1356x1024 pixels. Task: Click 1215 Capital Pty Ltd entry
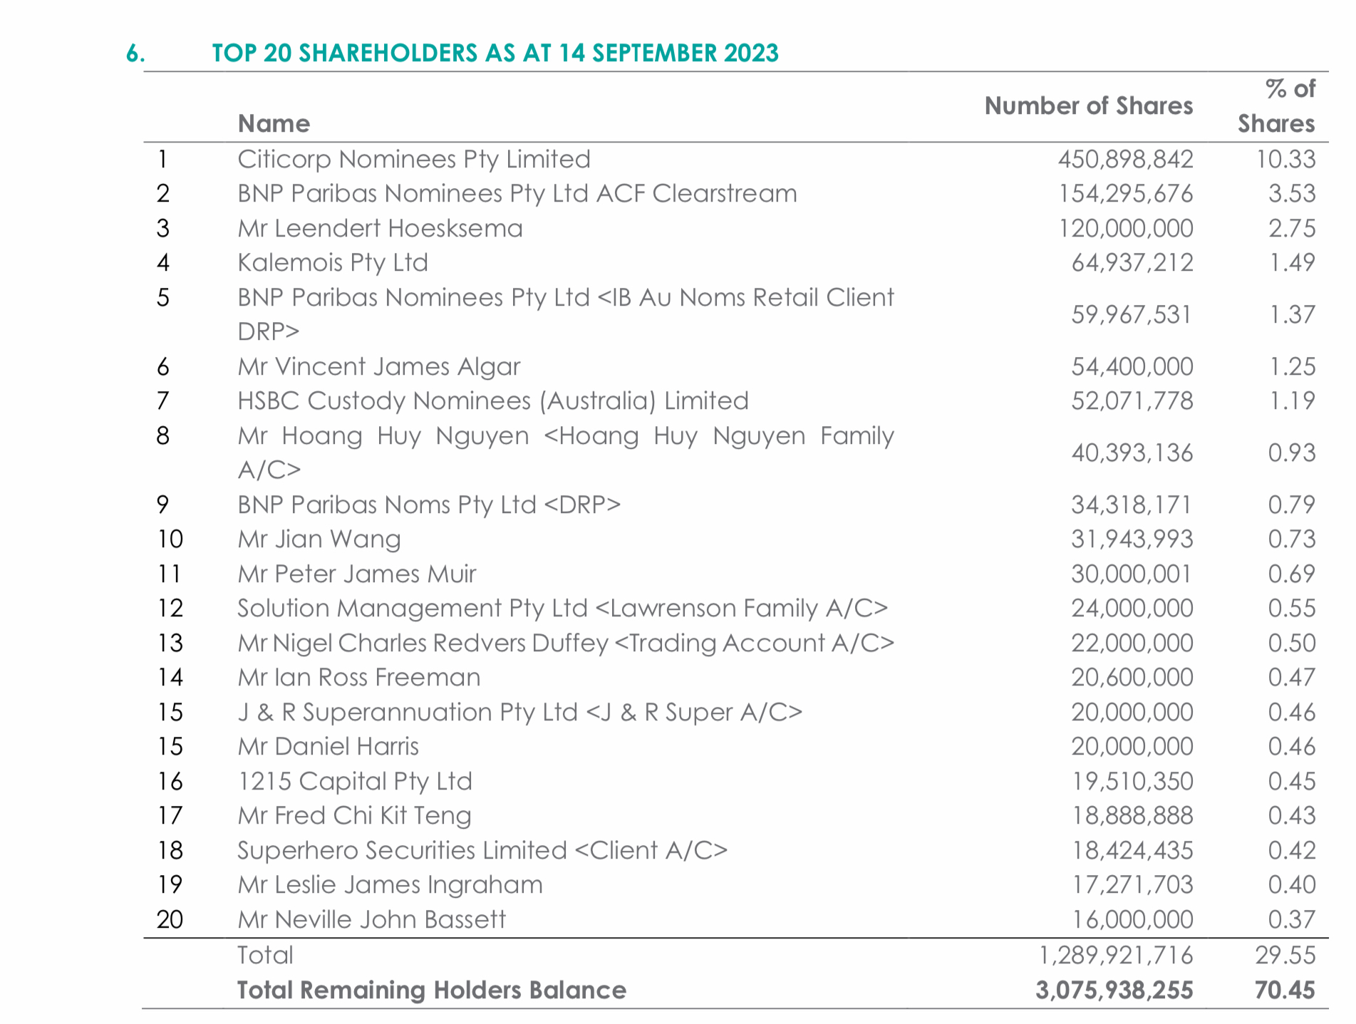click(x=355, y=781)
